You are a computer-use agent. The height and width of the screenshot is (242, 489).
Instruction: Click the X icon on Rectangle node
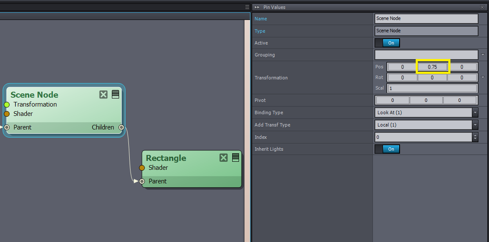point(224,158)
